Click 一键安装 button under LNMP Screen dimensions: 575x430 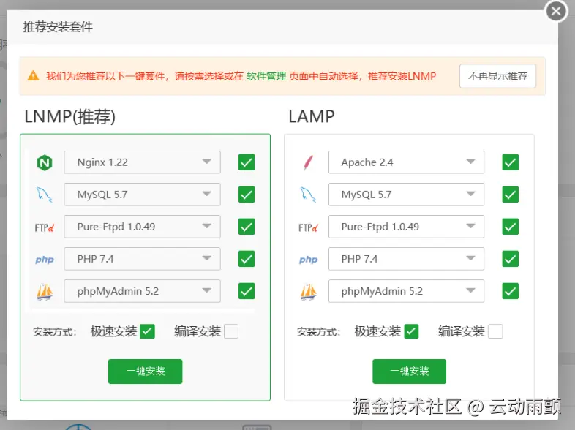pyautogui.click(x=146, y=371)
